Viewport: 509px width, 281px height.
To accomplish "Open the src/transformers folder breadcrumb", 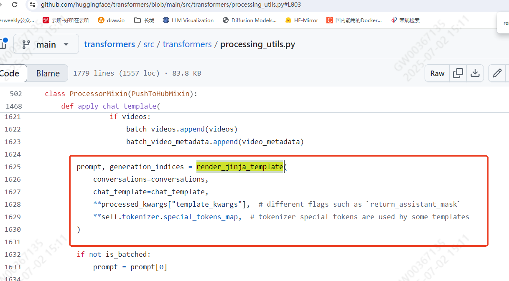I will (x=187, y=44).
